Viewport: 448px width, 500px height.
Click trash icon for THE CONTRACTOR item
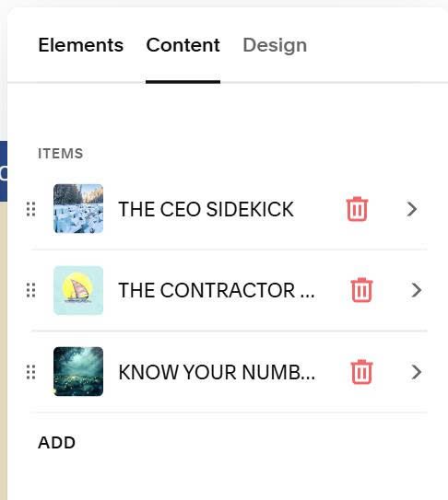click(361, 290)
